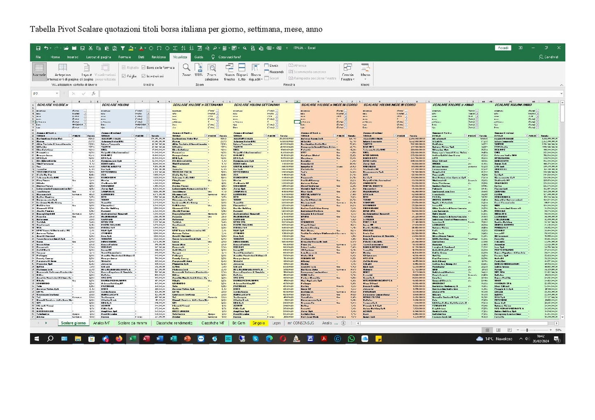The width and height of the screenshot is (595, 420).
Task: Open the Name Box dropdown arrow
Action: click(x=57, y=94)
